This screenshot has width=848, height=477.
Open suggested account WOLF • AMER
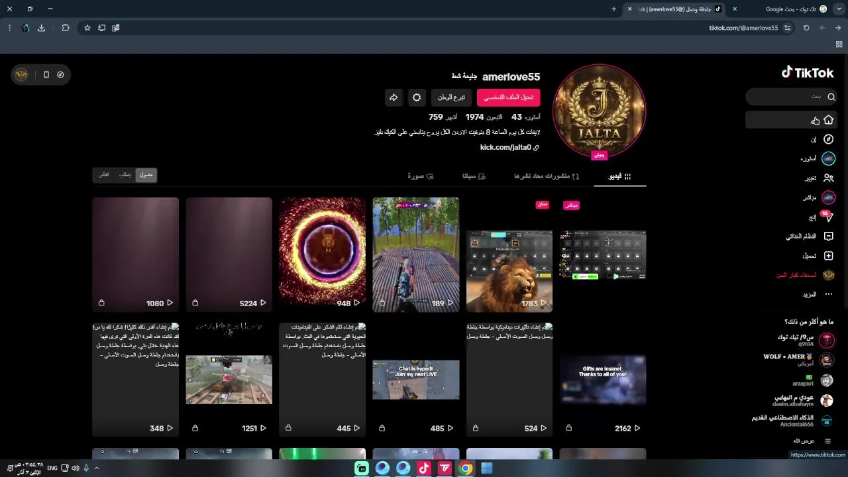pyautogui.click(x=798, y=360)
